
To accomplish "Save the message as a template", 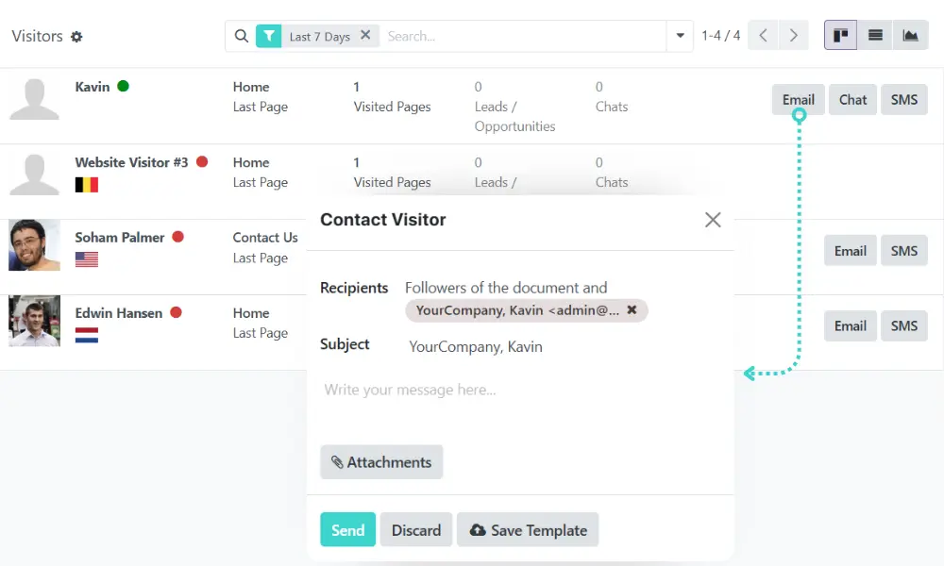I will tap(528, 530).
